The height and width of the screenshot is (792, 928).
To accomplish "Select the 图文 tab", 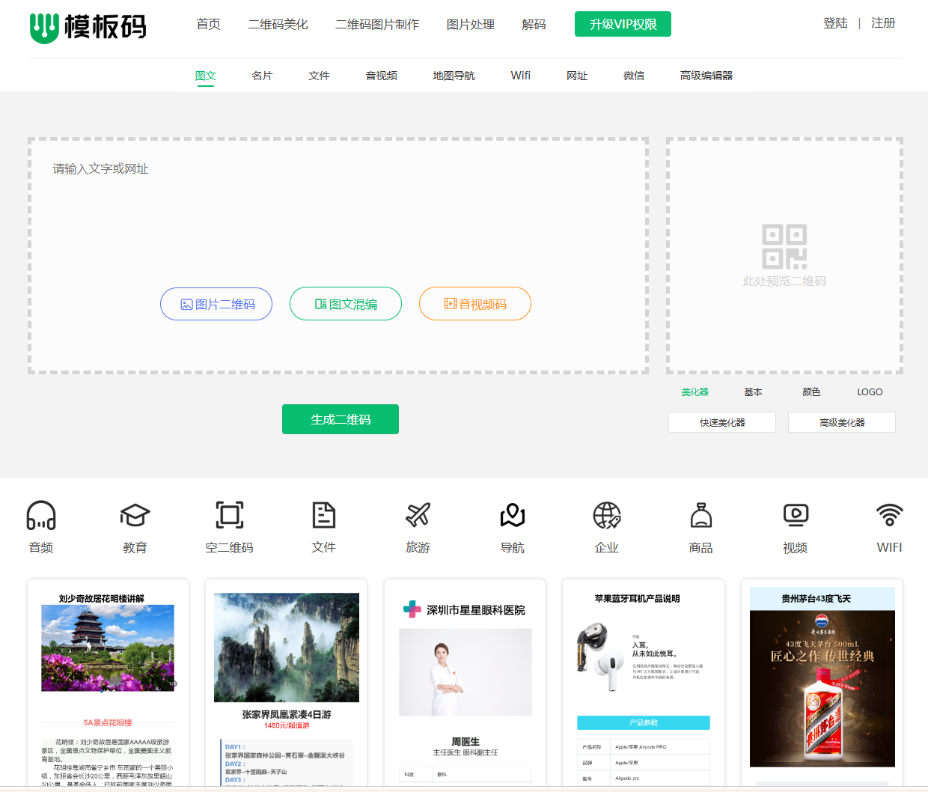I will click(x=206, y=76).
